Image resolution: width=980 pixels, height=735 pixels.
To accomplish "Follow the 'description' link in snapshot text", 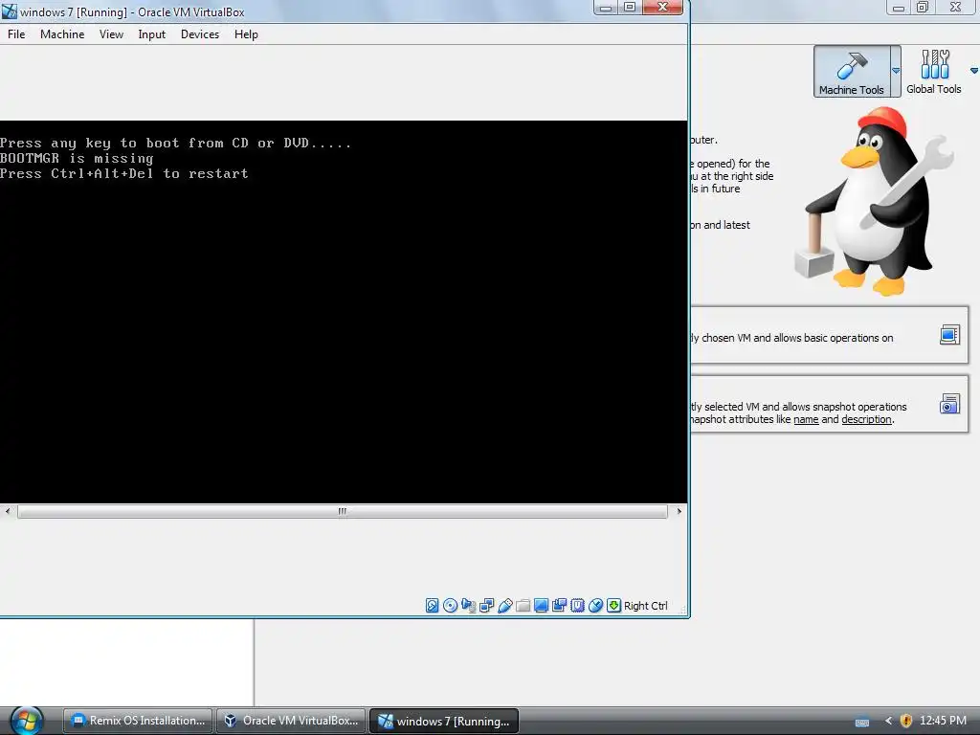I will pyautogui.click(x=866, y=419).
